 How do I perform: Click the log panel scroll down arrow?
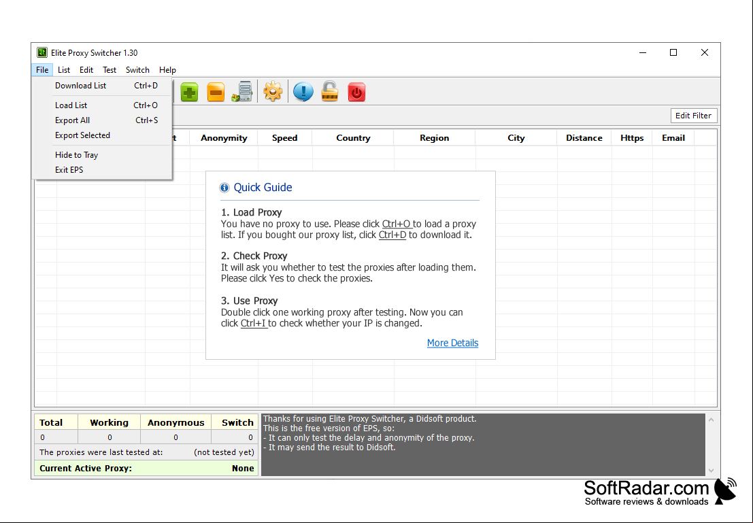click(x=712, y=471)
